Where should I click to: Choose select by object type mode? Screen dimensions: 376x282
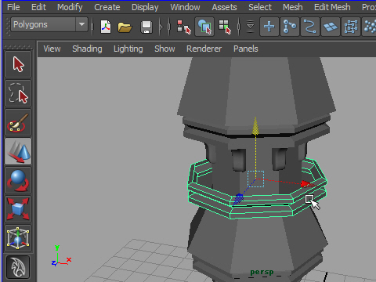click(x=204, y=27)
